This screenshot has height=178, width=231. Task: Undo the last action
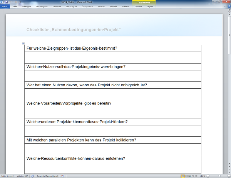click(10, 2)
